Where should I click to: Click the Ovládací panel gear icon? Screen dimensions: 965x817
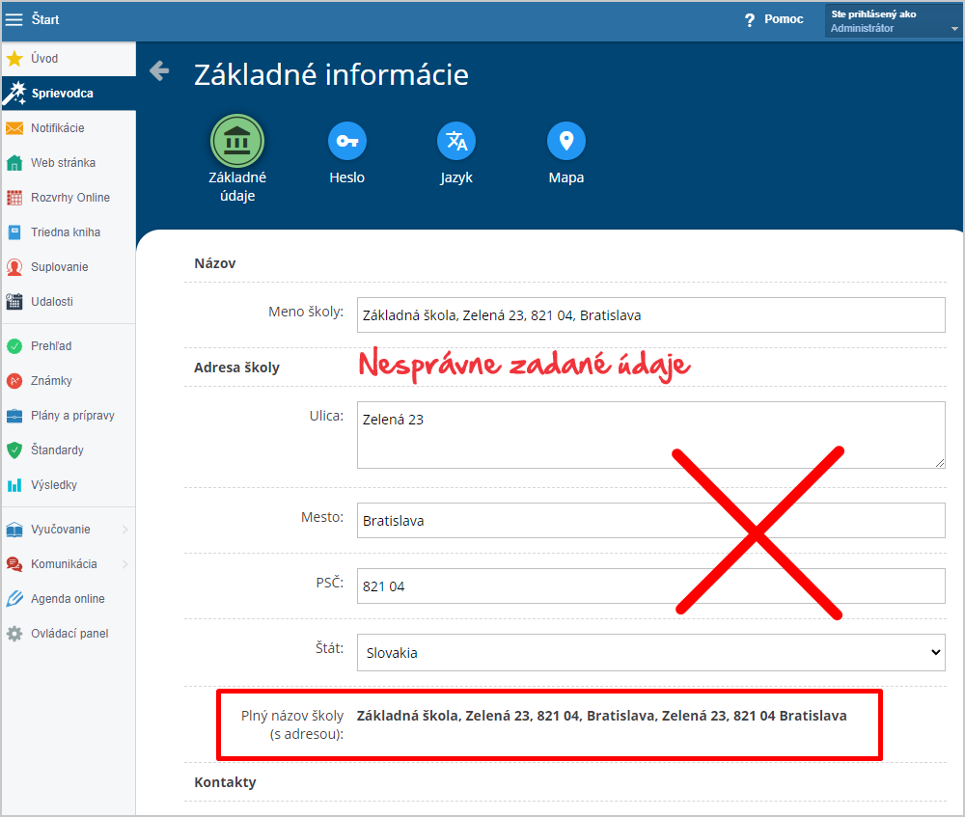tap(14, 634)
